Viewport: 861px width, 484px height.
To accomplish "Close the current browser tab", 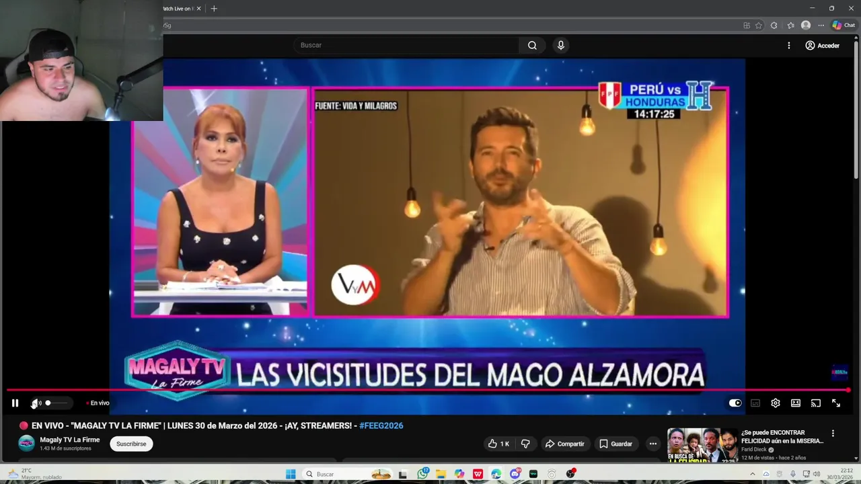I will [198, 9].
